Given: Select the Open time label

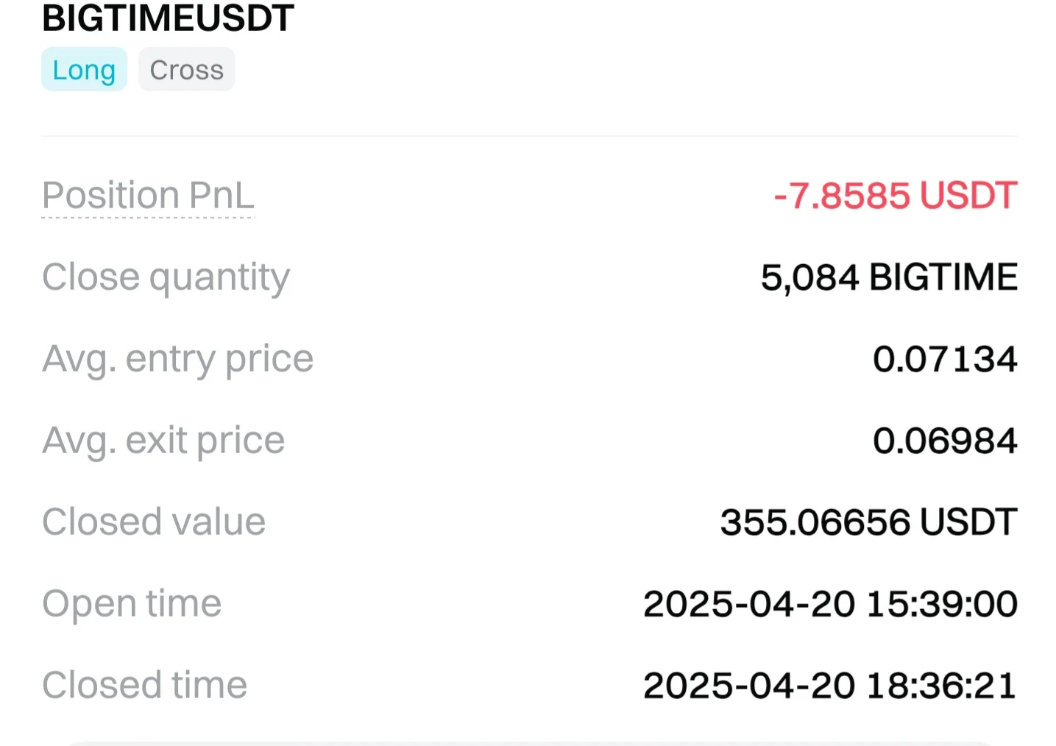Looking at the screenshot, I should point(132,604).
